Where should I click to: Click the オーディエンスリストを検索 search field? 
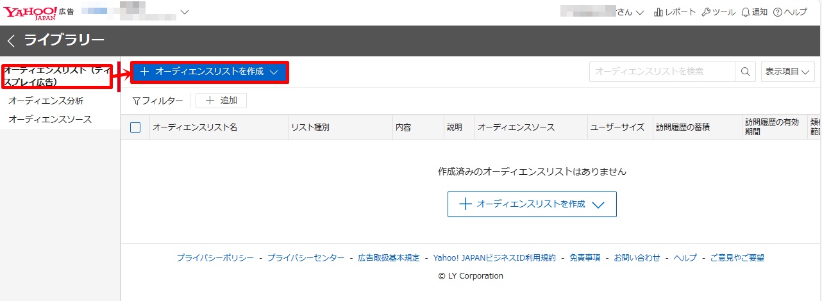click(662, 72)
